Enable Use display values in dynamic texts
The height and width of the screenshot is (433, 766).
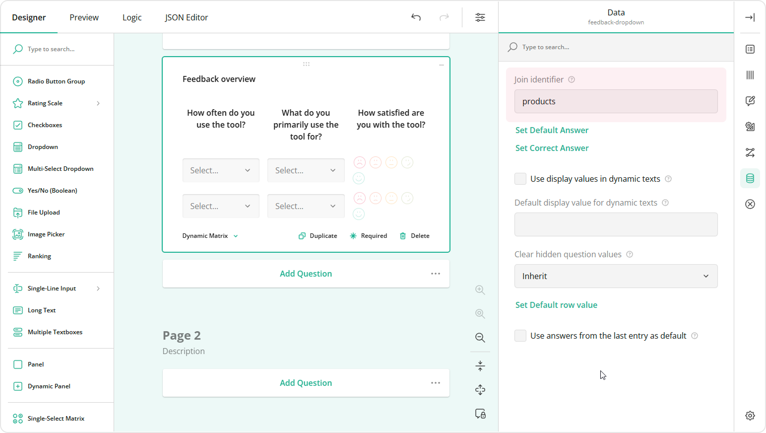point(520,178)
